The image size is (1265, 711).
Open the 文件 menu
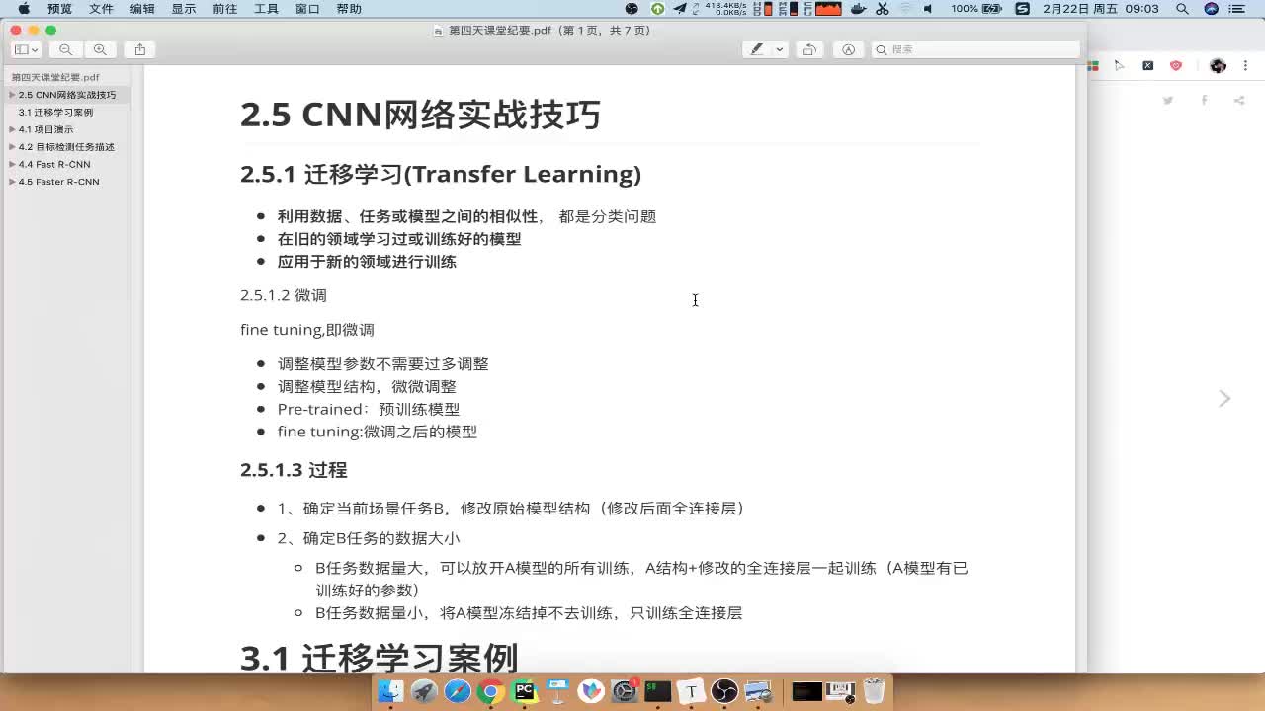click(x=101, y=9)
